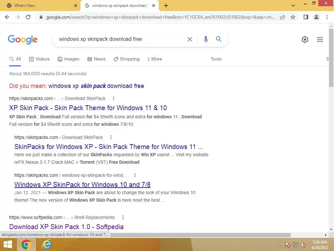Viewport: 334px width, 251px height.
Task: Open Windows XP SkinPack for Windows 10 and 7/8
Action: pyautogui.click(x=83, y=185)
